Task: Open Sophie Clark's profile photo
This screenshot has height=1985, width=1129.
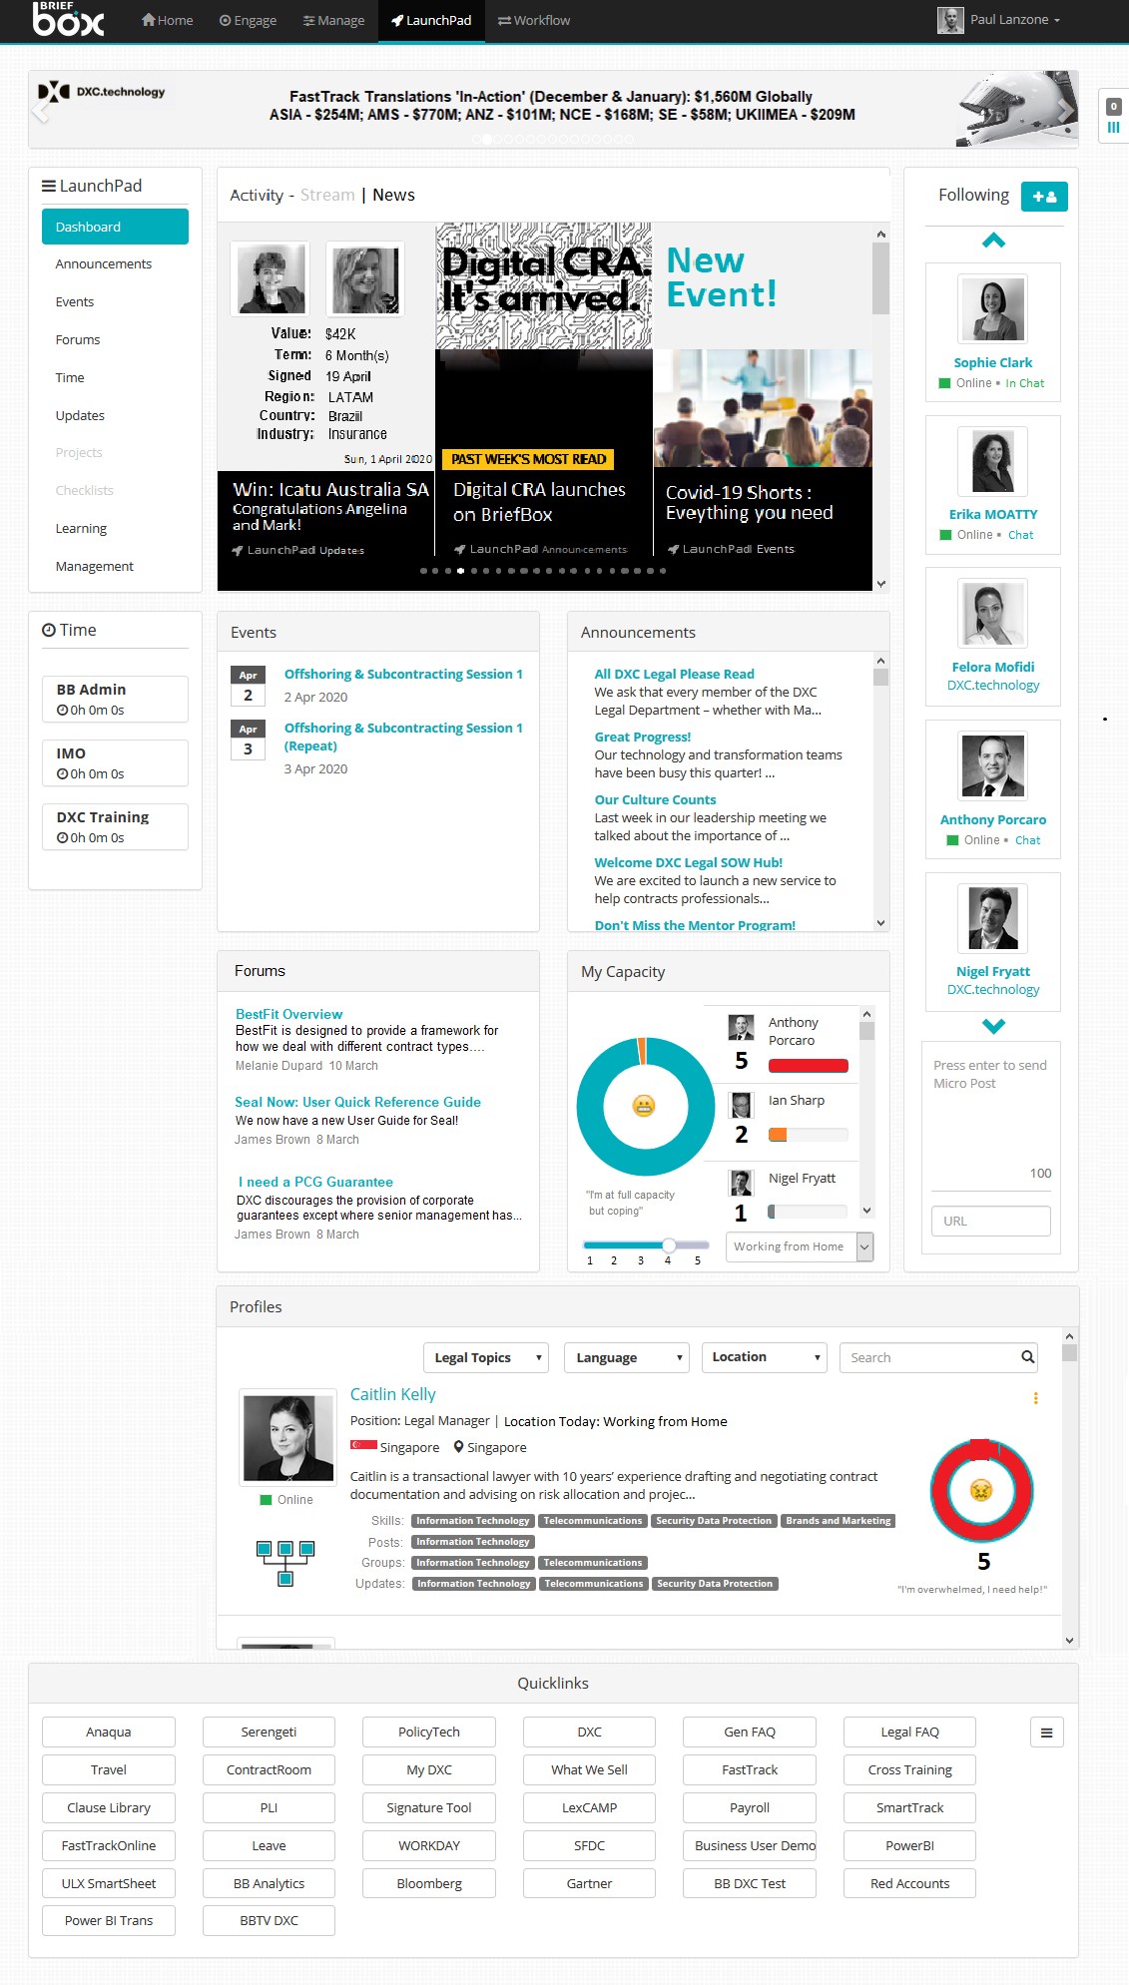Action: [x=993, y=309]
